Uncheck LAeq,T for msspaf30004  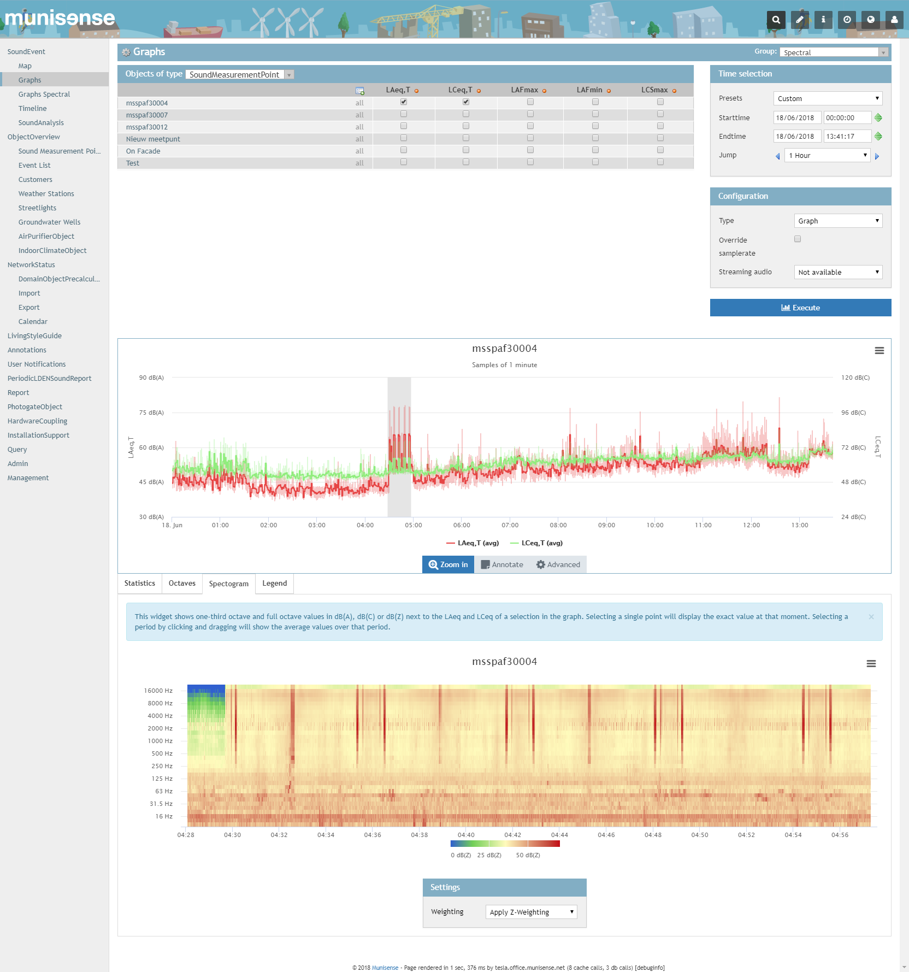[403, 102]
